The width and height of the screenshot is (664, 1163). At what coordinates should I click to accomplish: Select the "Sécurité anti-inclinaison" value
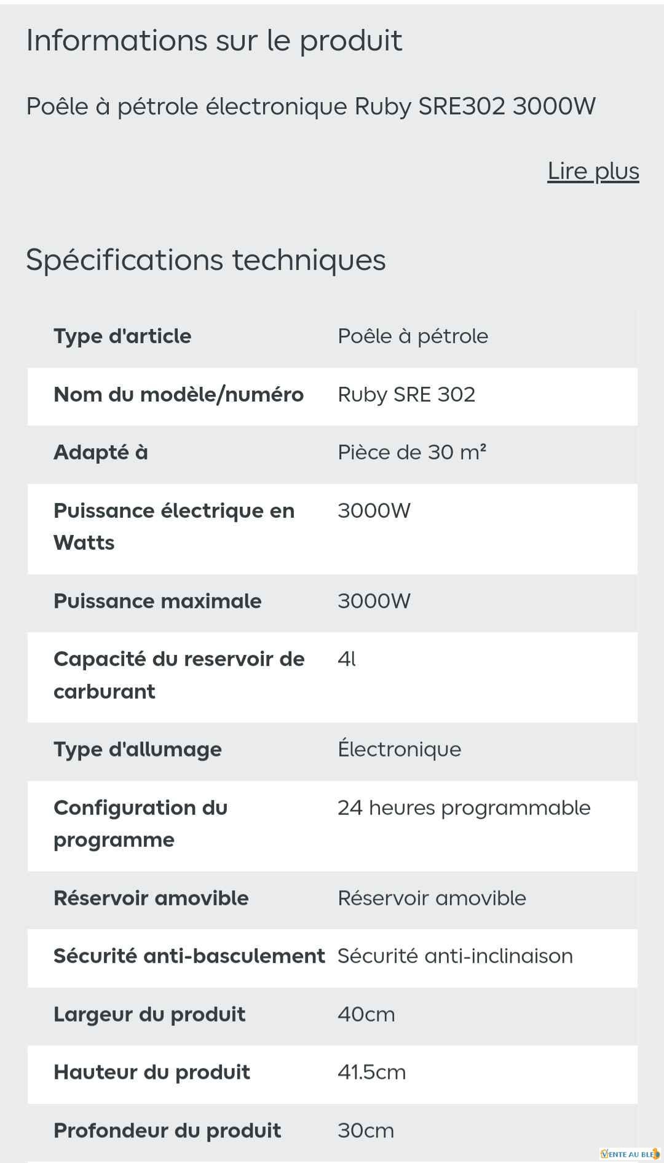pos(455,956)
